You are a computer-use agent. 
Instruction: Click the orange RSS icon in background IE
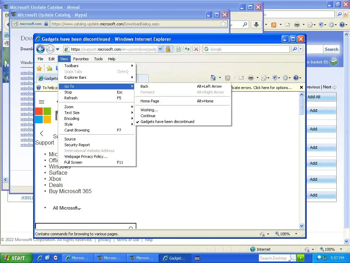pos(274,25)
